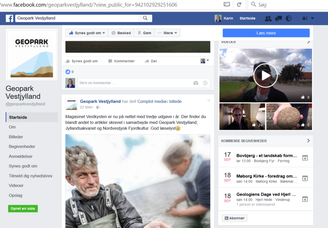Open Anmeldelser in left menu
The height and width of the screenshot is (228, 328).
[20, 156]
